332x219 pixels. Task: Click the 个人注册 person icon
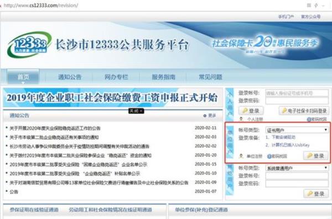(x=241, y=119)
